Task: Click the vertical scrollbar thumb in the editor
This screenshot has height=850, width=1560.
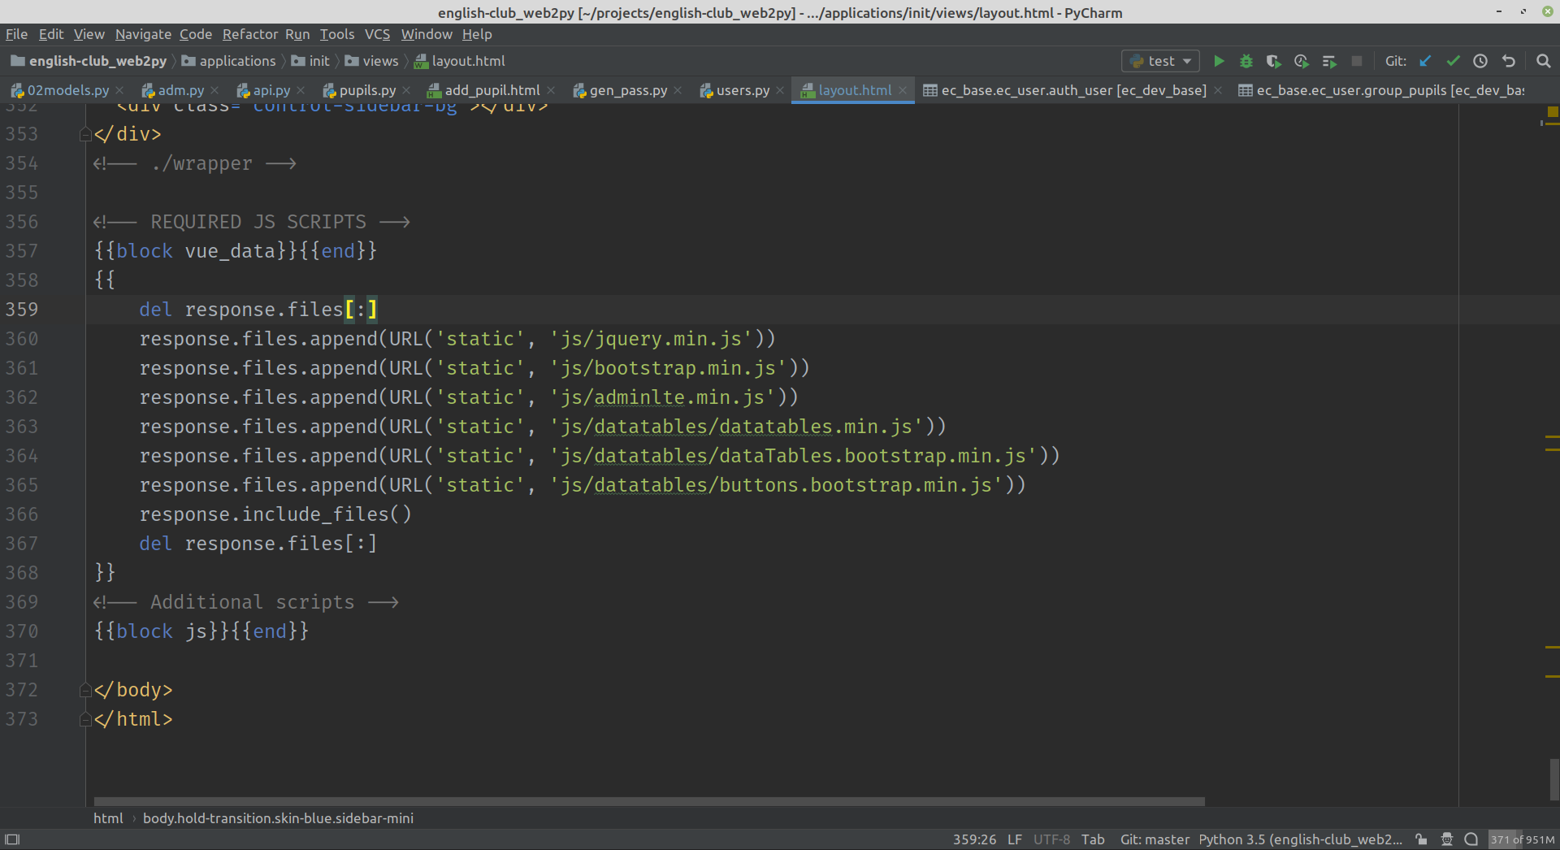Action: pos(1554,779)
